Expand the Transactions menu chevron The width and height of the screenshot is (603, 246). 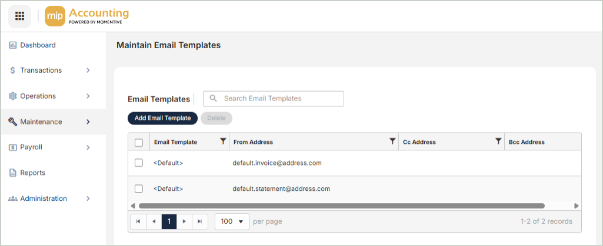88,70
